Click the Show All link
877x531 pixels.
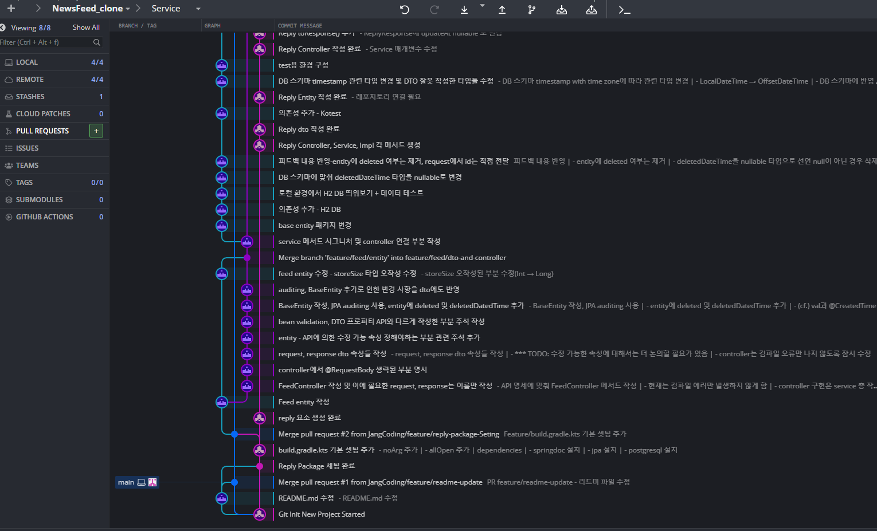(86, 27)
